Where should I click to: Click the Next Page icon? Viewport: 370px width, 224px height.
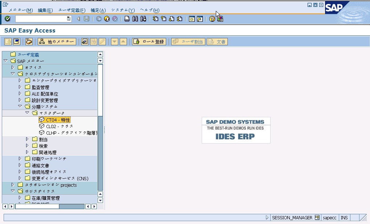(172, 18)
